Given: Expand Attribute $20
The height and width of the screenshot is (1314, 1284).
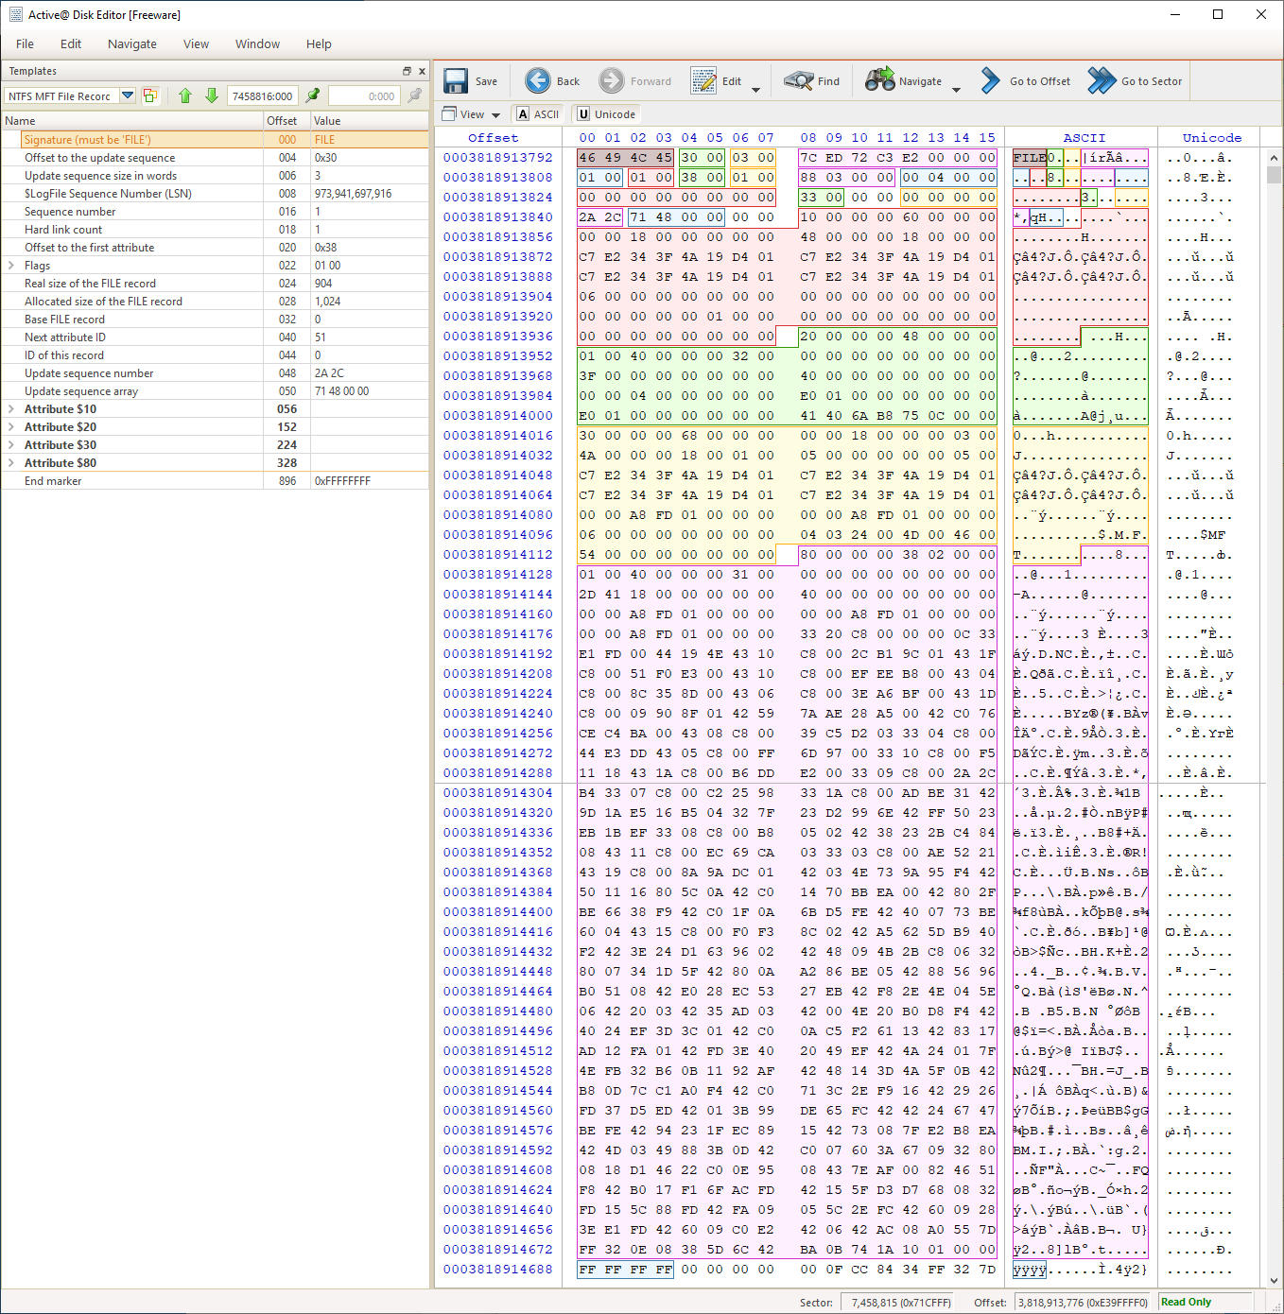Looking at the screenshot, I should pyautogui.click(x=11, y=427).
